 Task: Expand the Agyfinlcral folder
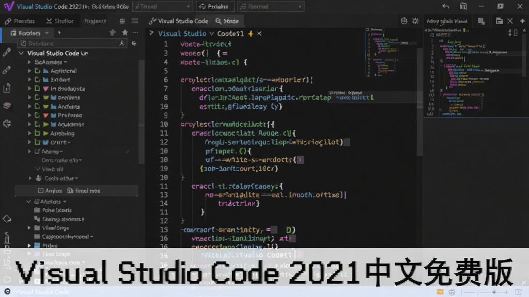tap(29, 71)
